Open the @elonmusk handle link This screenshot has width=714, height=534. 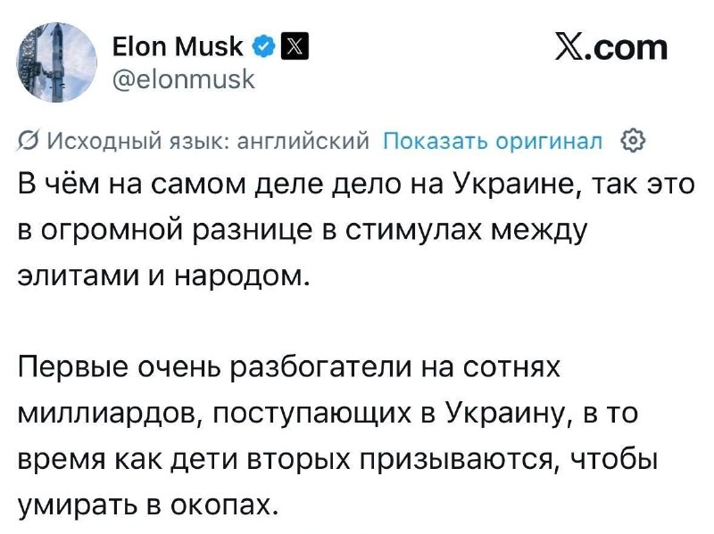point(184,79)
